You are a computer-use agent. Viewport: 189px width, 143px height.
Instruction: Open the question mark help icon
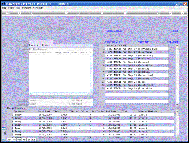coord(19,13)
